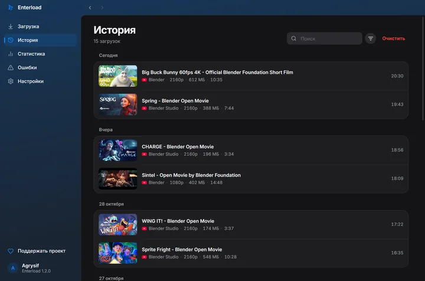The height and width of the screenshot is (281, 425).
Task: Click the '28 октября' group header
Action: click(x=111, y=204)
